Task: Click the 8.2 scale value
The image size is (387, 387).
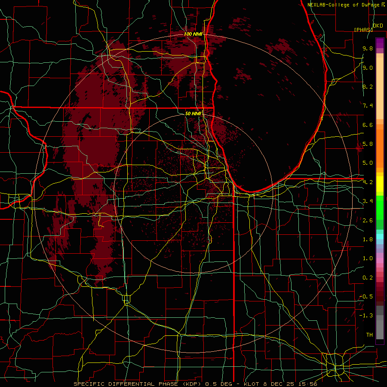Action: (368, 86)
